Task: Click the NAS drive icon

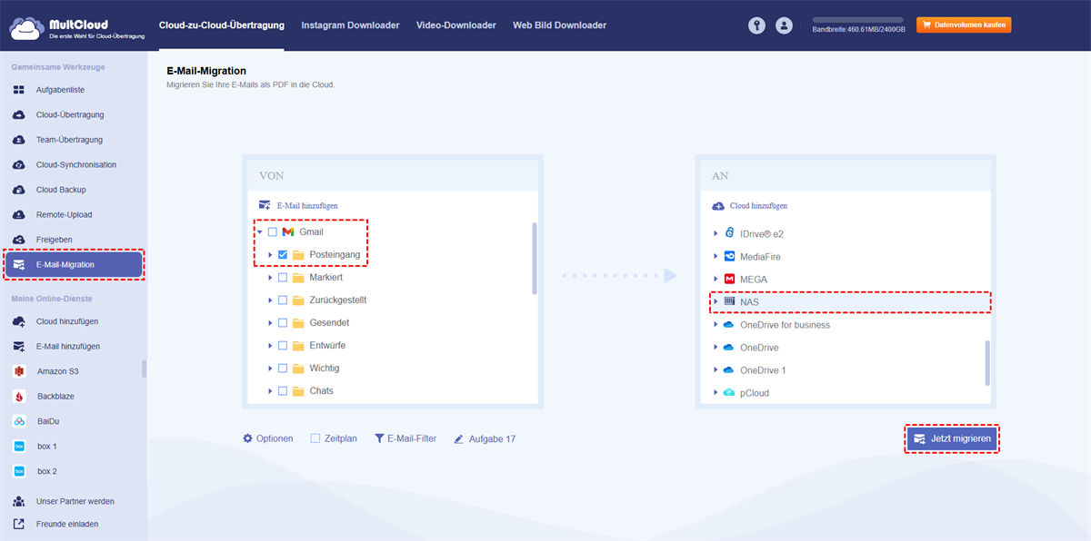Action: point(728,301)
